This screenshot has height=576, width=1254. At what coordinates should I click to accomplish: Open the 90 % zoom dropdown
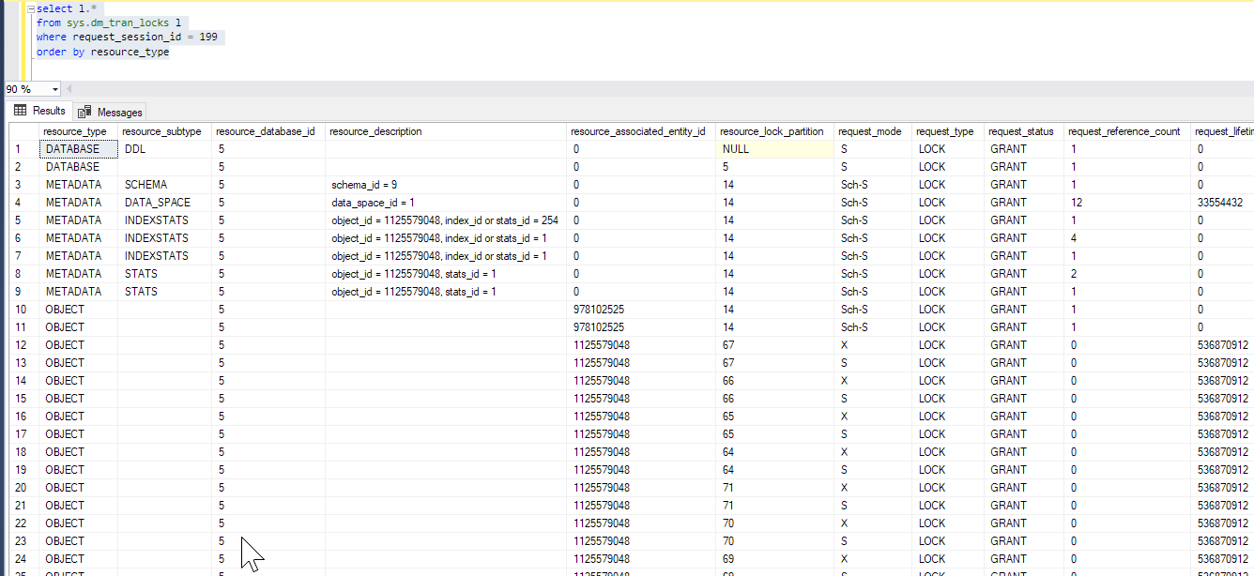click(x=56, y=89)
